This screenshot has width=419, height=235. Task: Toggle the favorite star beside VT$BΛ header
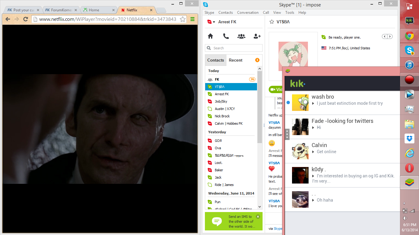[x=271, y=22]
